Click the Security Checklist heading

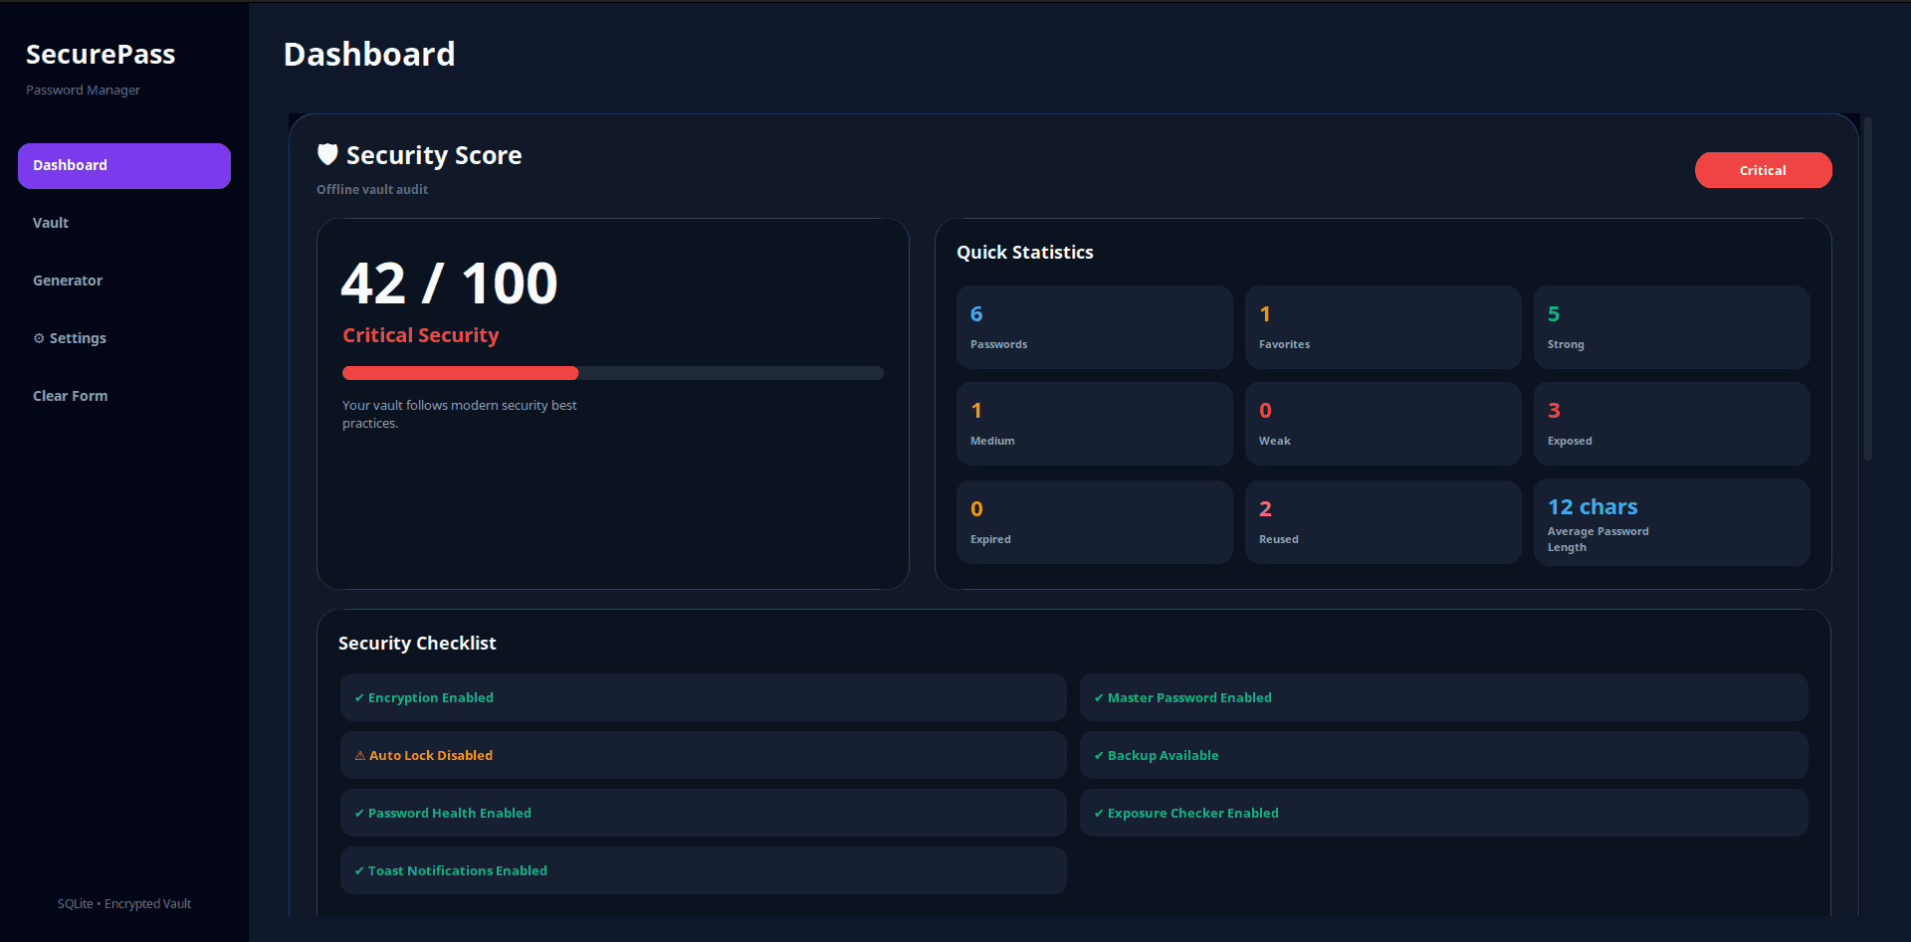click(417, 644)
